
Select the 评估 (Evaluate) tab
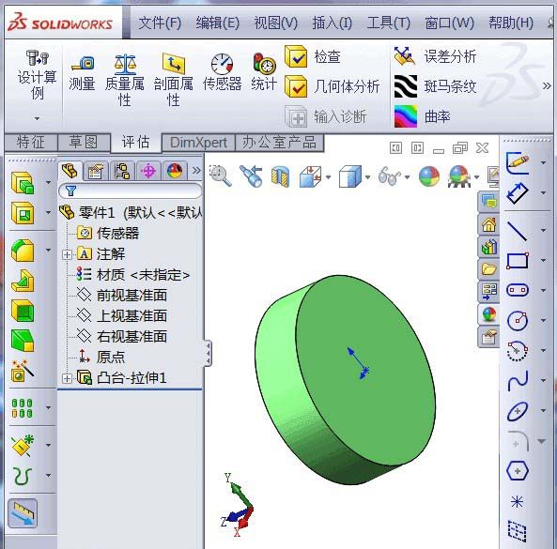tap(135, 143)
